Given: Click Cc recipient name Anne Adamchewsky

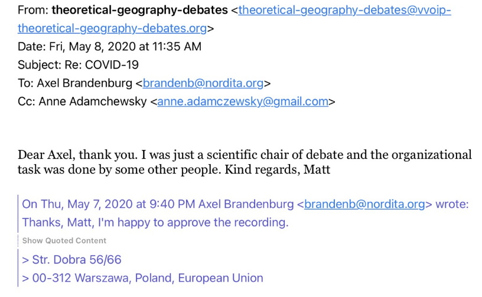Looking at the screenshot, I should [93, 102].
